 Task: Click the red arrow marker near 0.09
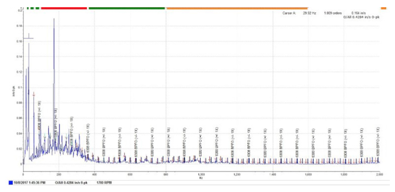tap(34, 94)
